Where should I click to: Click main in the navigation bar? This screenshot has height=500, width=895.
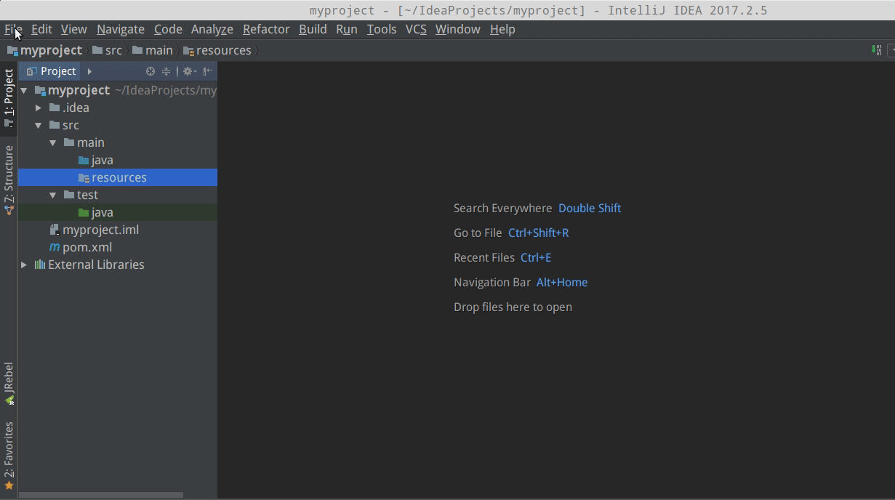point(153,50)
